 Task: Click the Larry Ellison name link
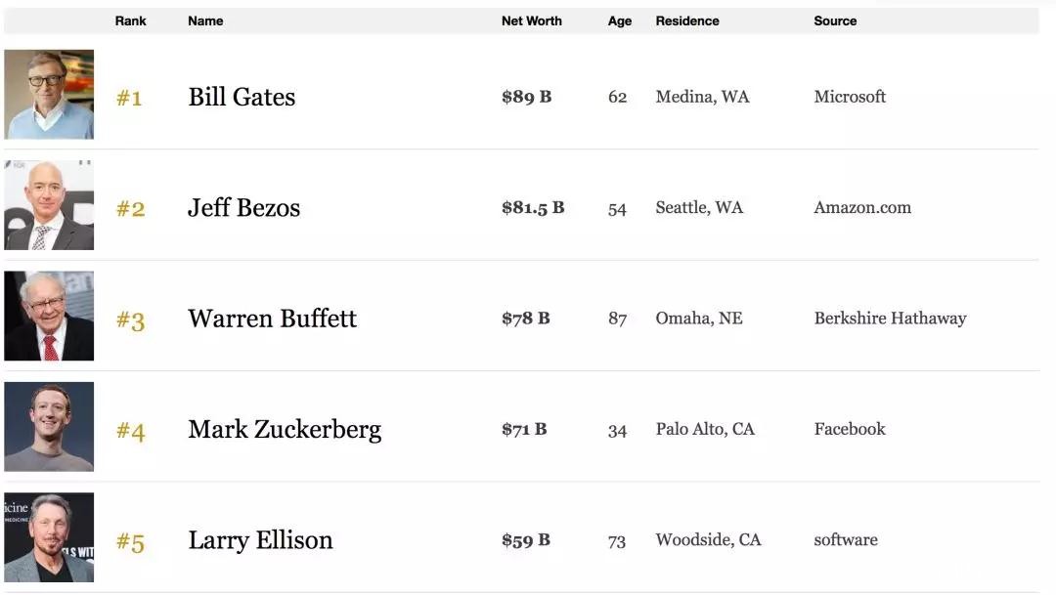(x=260, y=540)
